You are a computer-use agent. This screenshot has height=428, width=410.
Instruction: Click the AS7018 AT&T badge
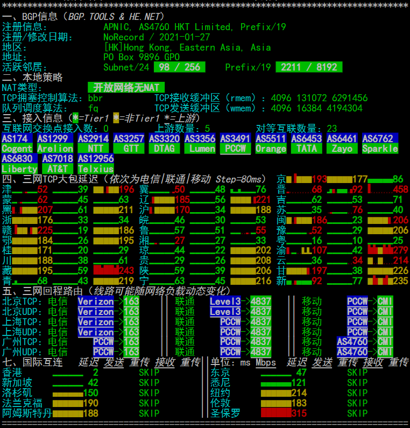[57, 164]
